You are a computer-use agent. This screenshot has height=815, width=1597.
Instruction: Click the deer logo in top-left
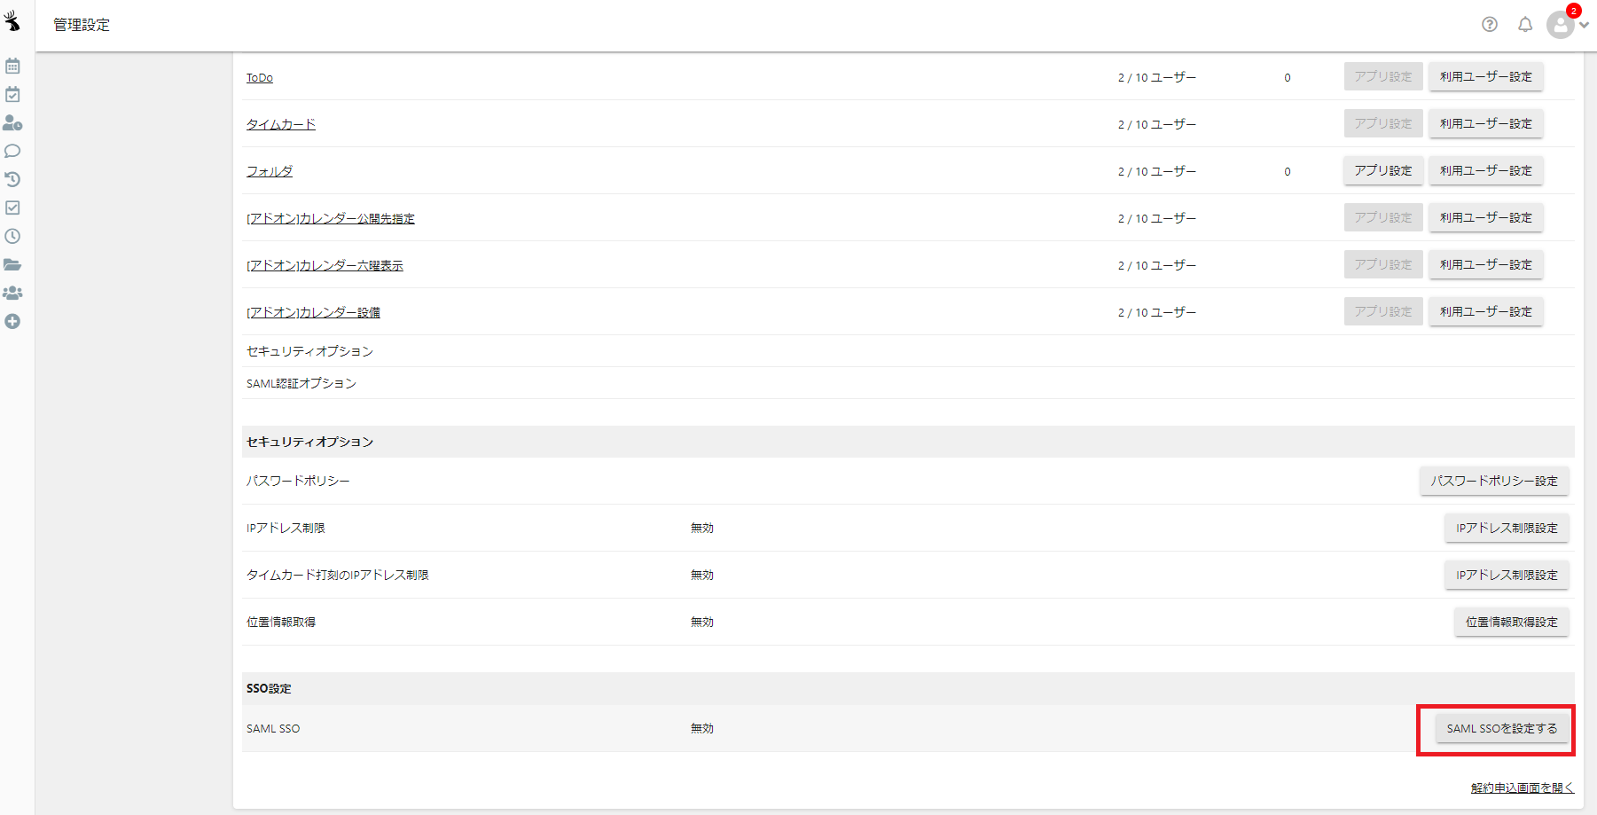click(x=12, y=20)
